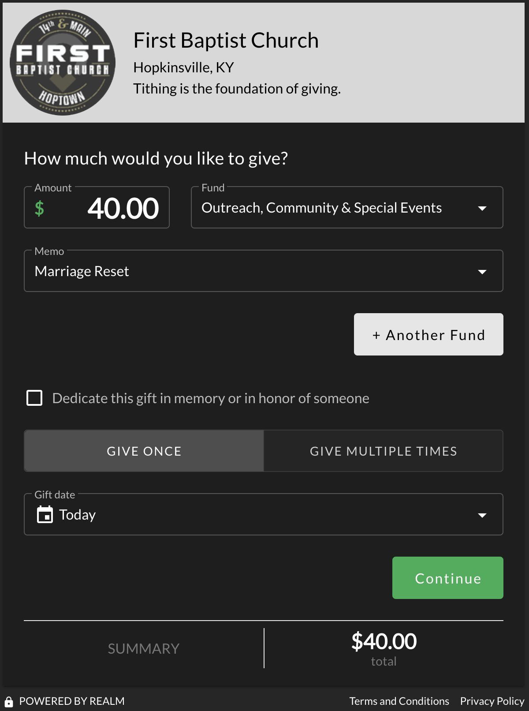Expand the Memo dropdown arrow
529x711 pixels.
(482, 272)
